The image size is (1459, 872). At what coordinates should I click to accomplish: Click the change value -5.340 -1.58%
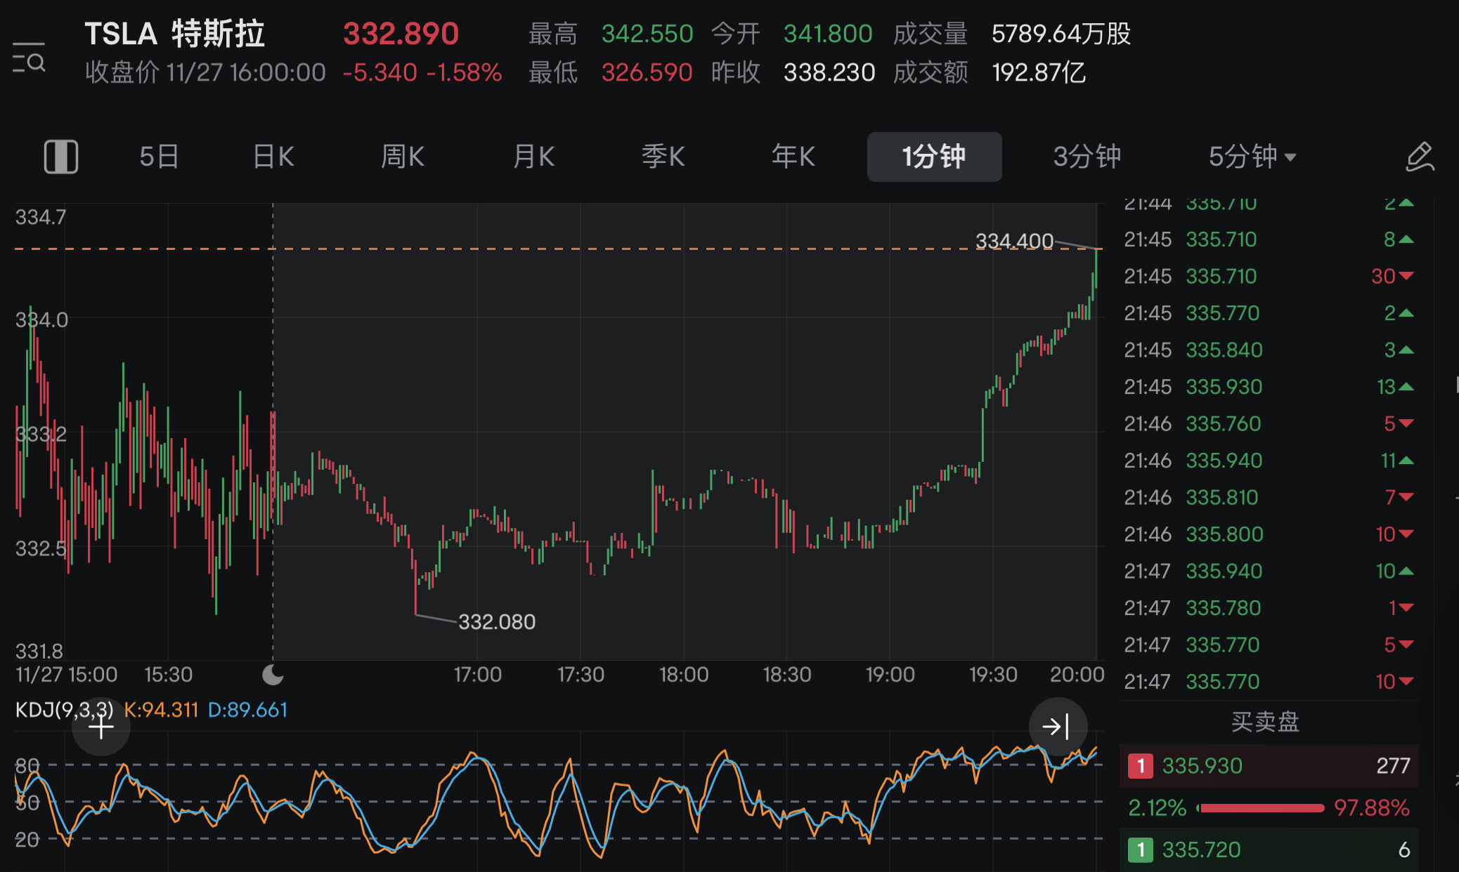pos(422,72)
